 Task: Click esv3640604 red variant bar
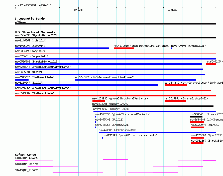tap(197, 122)
